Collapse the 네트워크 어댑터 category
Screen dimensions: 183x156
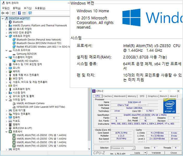pyautogui.click(x=7, y=36)
